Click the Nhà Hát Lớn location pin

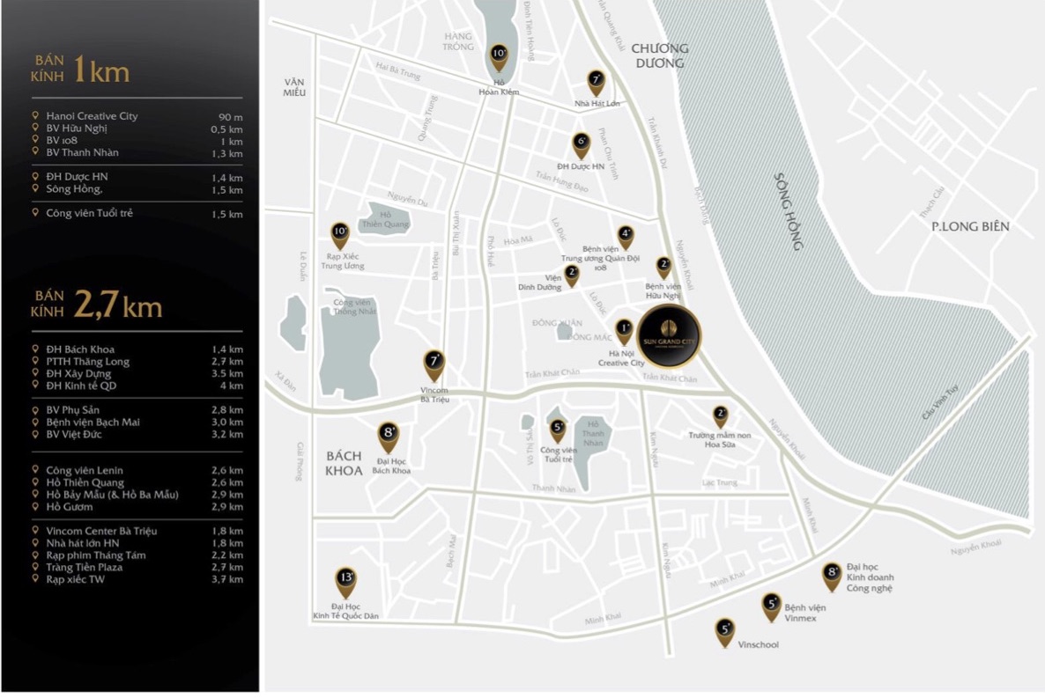coord(597,82)
